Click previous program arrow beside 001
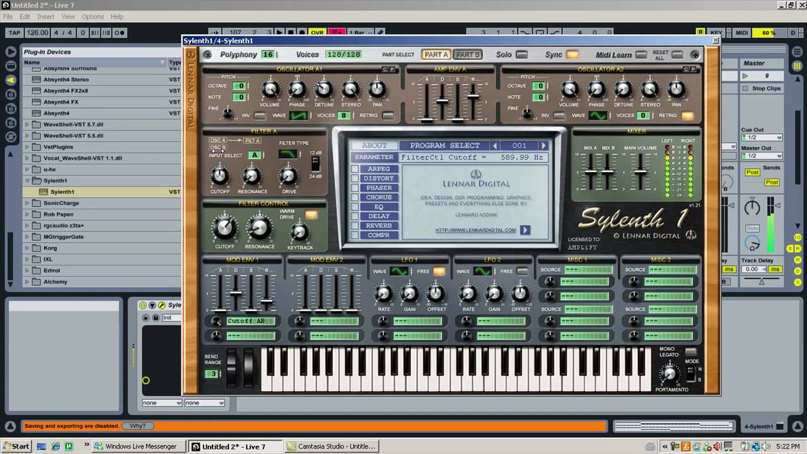This screenshot has height=454, width=807. click(495, 146)
